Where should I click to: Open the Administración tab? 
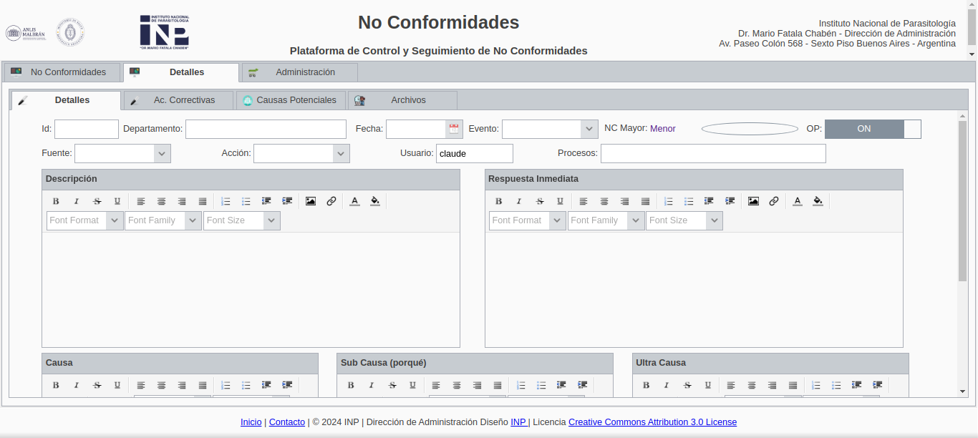pyautogui.click(x=301, y=72)
